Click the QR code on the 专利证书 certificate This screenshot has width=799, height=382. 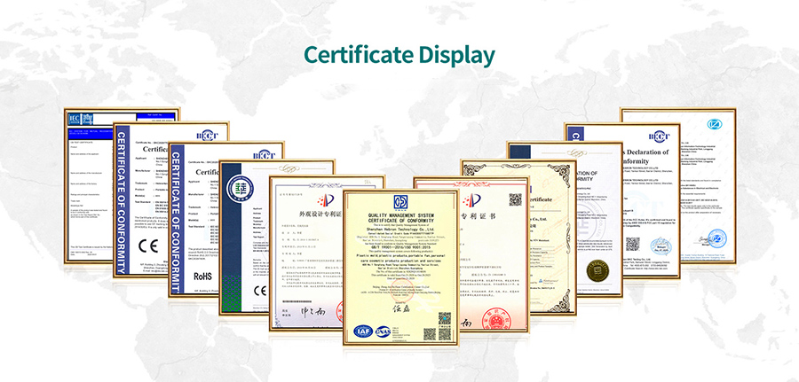tap(515, 199)
